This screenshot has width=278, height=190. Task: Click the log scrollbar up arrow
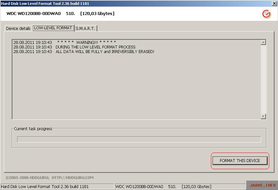tap(263, 42)
